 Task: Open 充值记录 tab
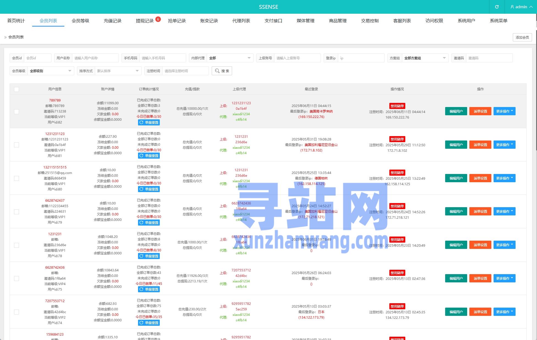112,21
